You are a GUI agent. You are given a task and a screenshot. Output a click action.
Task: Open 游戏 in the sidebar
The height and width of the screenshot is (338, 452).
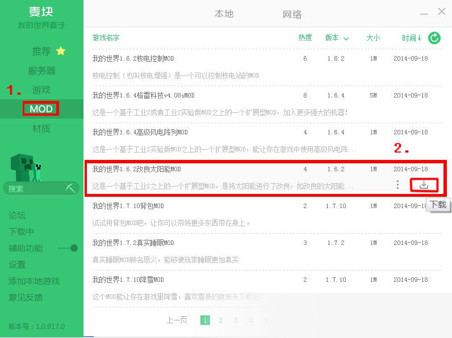tap(41, 90)
